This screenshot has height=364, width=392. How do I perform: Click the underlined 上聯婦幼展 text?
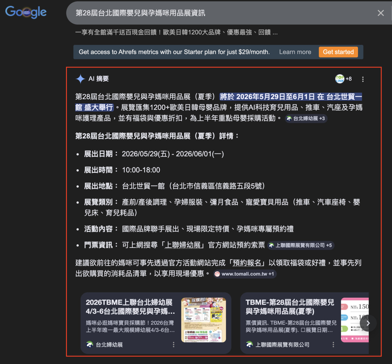pyautogui.click(x=183, y=245)
